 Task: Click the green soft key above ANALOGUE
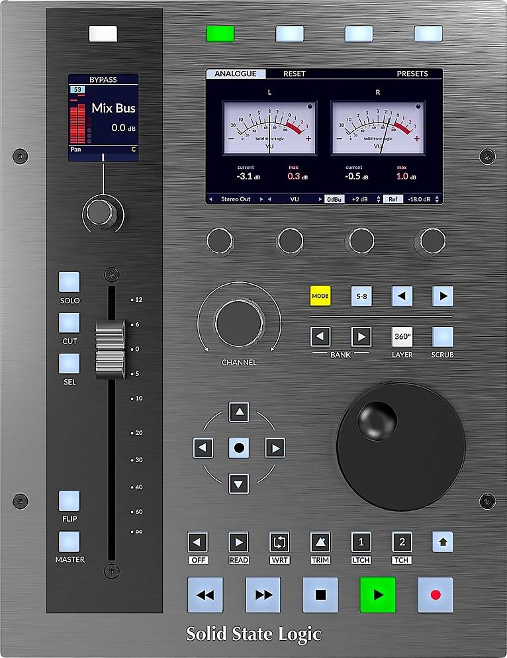coord(220,34)
